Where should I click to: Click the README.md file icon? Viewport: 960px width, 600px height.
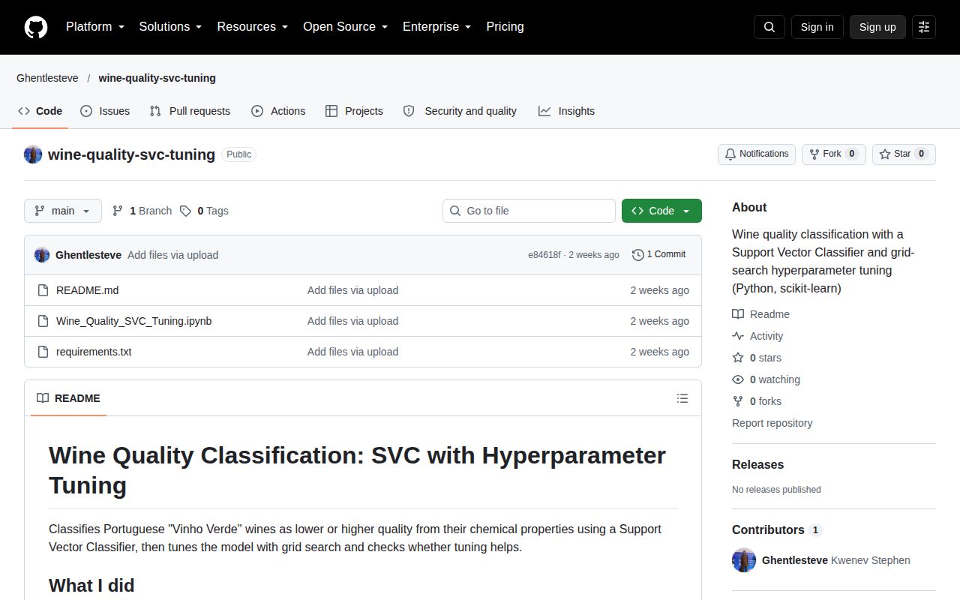(x=43, y=290)
